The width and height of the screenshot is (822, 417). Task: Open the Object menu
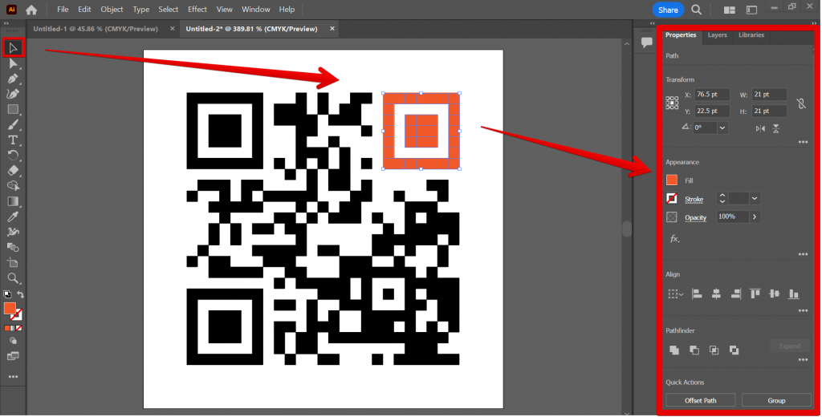112,10
